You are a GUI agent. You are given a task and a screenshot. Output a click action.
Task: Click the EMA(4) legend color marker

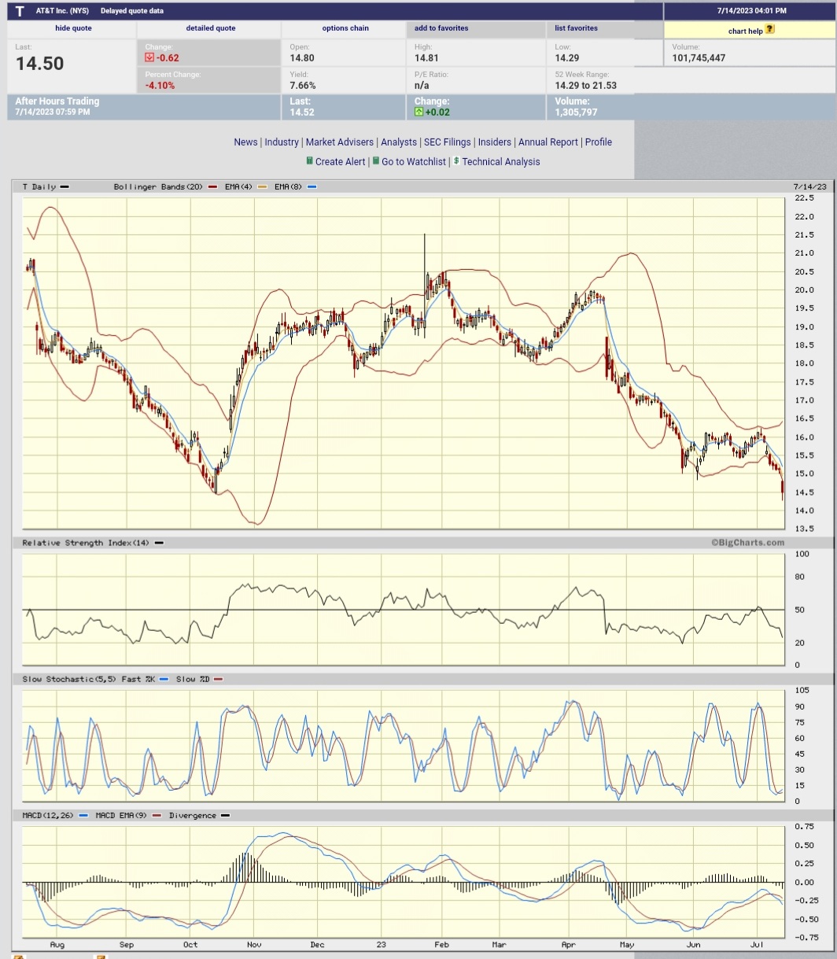click(262, 186)
